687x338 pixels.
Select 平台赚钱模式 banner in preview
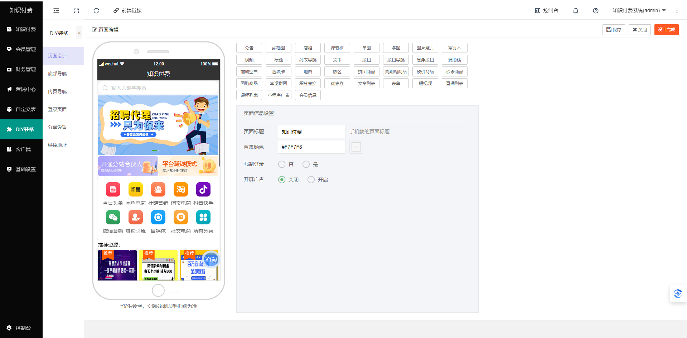(189, 166)
